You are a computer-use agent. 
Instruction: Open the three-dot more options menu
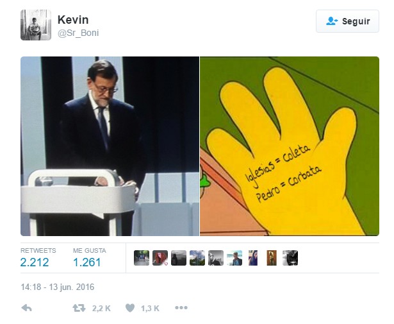pos(181,308)
